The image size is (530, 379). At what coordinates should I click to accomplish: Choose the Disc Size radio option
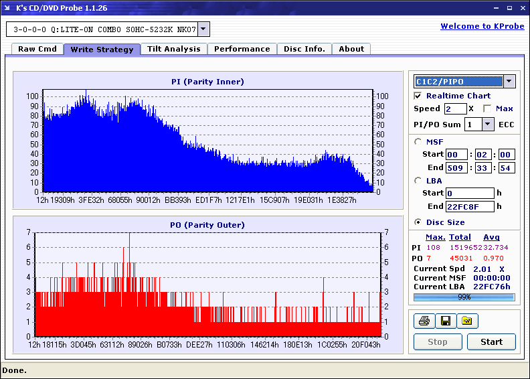pyautogui.click(x=418, y=222)
